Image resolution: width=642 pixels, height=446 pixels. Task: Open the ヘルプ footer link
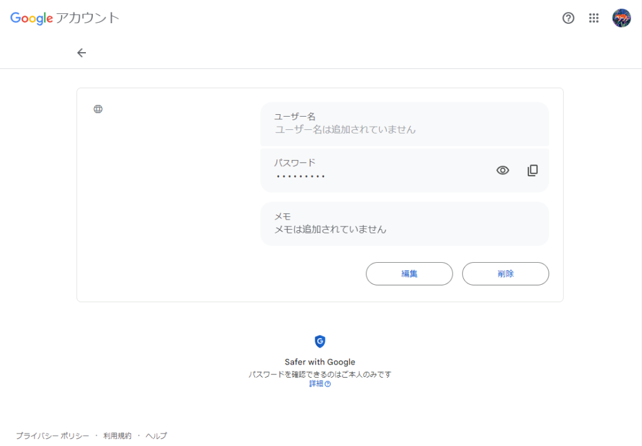coord(156,435)
